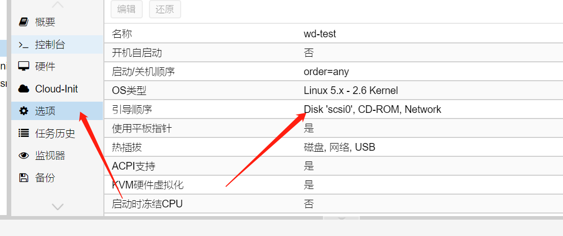The height and width of the screenshot is (236, 563).
Task: Select the 引导顺序 boot order row
Action: coord(334,109)
